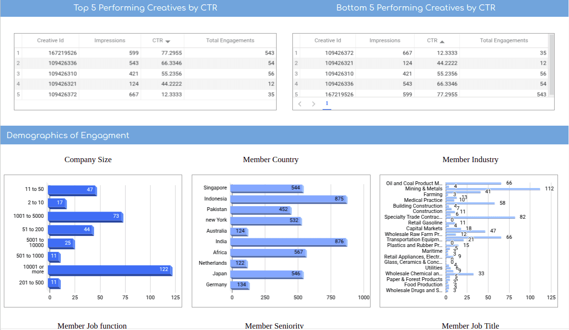Image resolution: width=569 pixels, height=330 pixels.
Task: Click Creative Id header in Bottom 5 table
Action: pyautogui.click(x=328, y=40)
